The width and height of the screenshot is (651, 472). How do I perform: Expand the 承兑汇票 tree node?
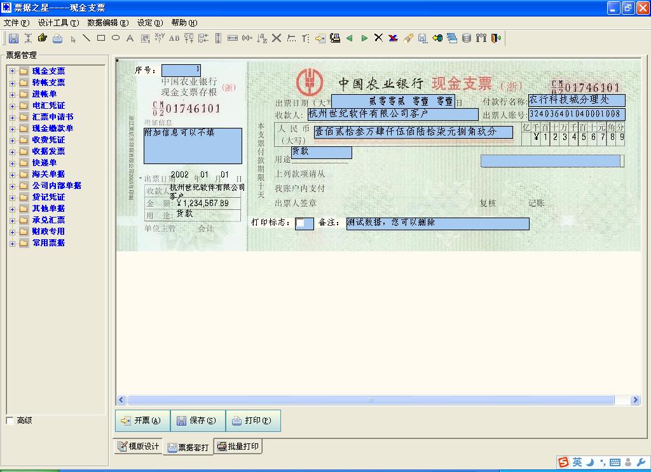click(12, 220)
